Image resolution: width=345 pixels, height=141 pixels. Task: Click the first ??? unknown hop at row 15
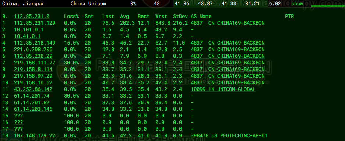[18, 116]
